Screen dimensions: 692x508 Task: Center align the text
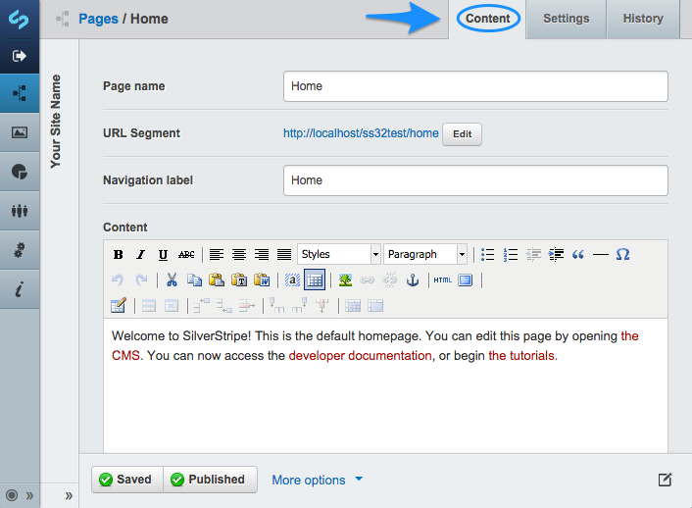239,254
